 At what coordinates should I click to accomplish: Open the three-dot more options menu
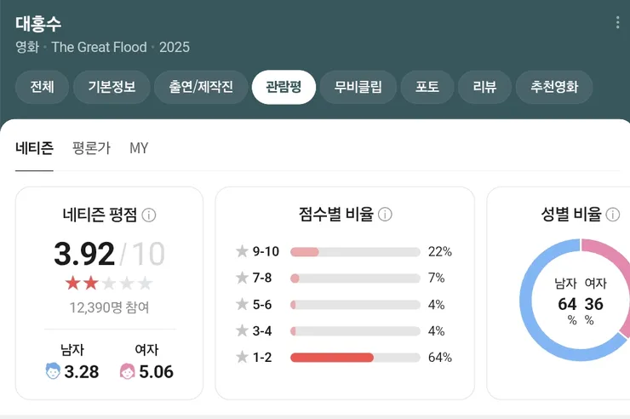click(x=617, y=23)
